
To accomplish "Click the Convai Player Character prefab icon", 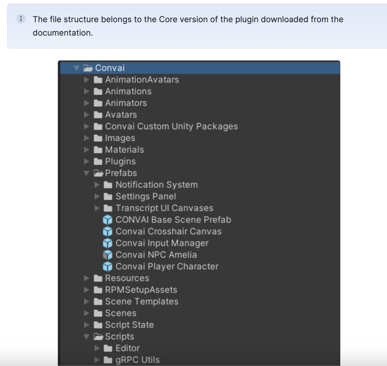I will pos(108,266).
